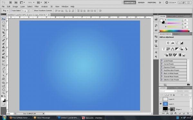Toggle lock all for layer
The width and height of the screenshot is (193, 120).
pyautogui.click(x=174, y=95)
